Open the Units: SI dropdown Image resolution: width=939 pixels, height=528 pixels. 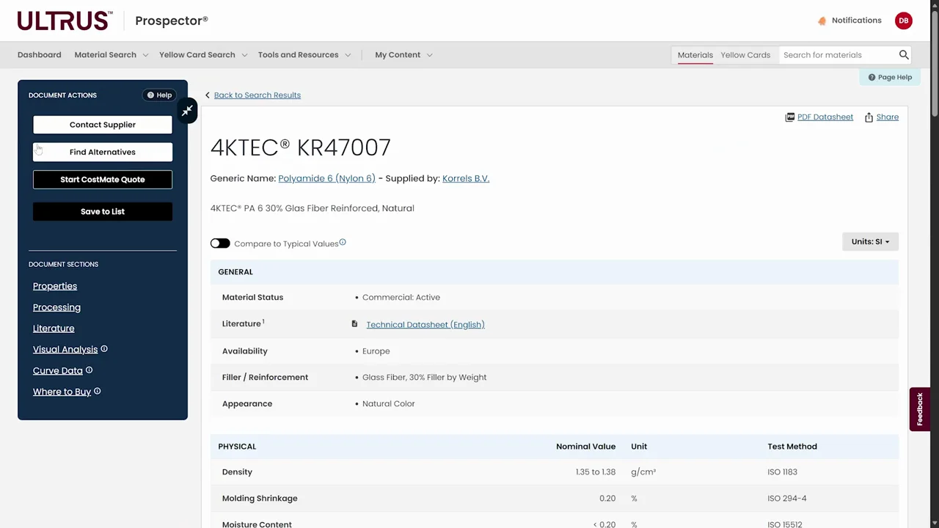pyautogui.click(x=870, y=241)
